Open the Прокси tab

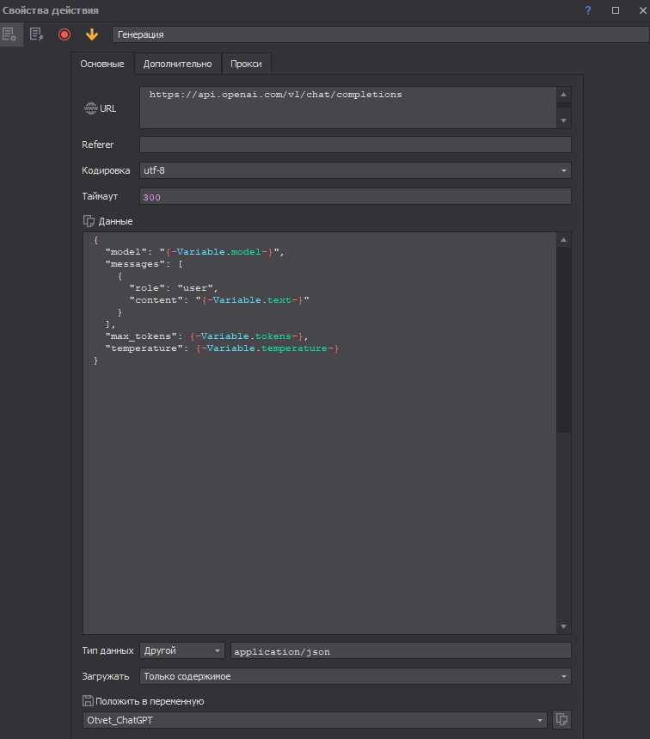click(246, 64)
